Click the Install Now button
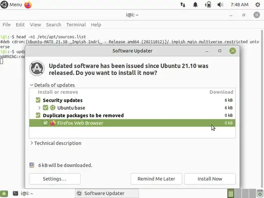 pyautogui.click(x=210, y=179)
